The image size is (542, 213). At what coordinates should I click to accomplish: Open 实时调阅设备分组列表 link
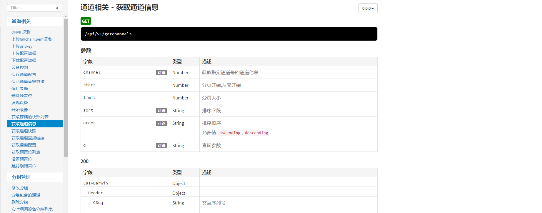[32, 209]
